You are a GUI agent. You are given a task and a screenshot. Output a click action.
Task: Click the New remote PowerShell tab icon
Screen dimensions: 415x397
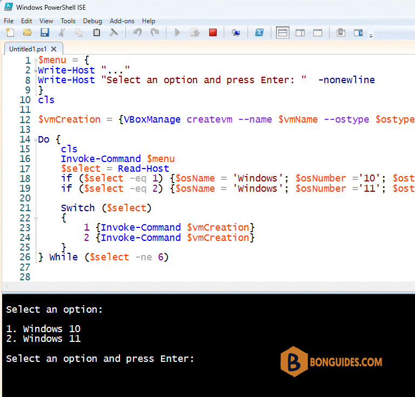(x=236, y=32)
